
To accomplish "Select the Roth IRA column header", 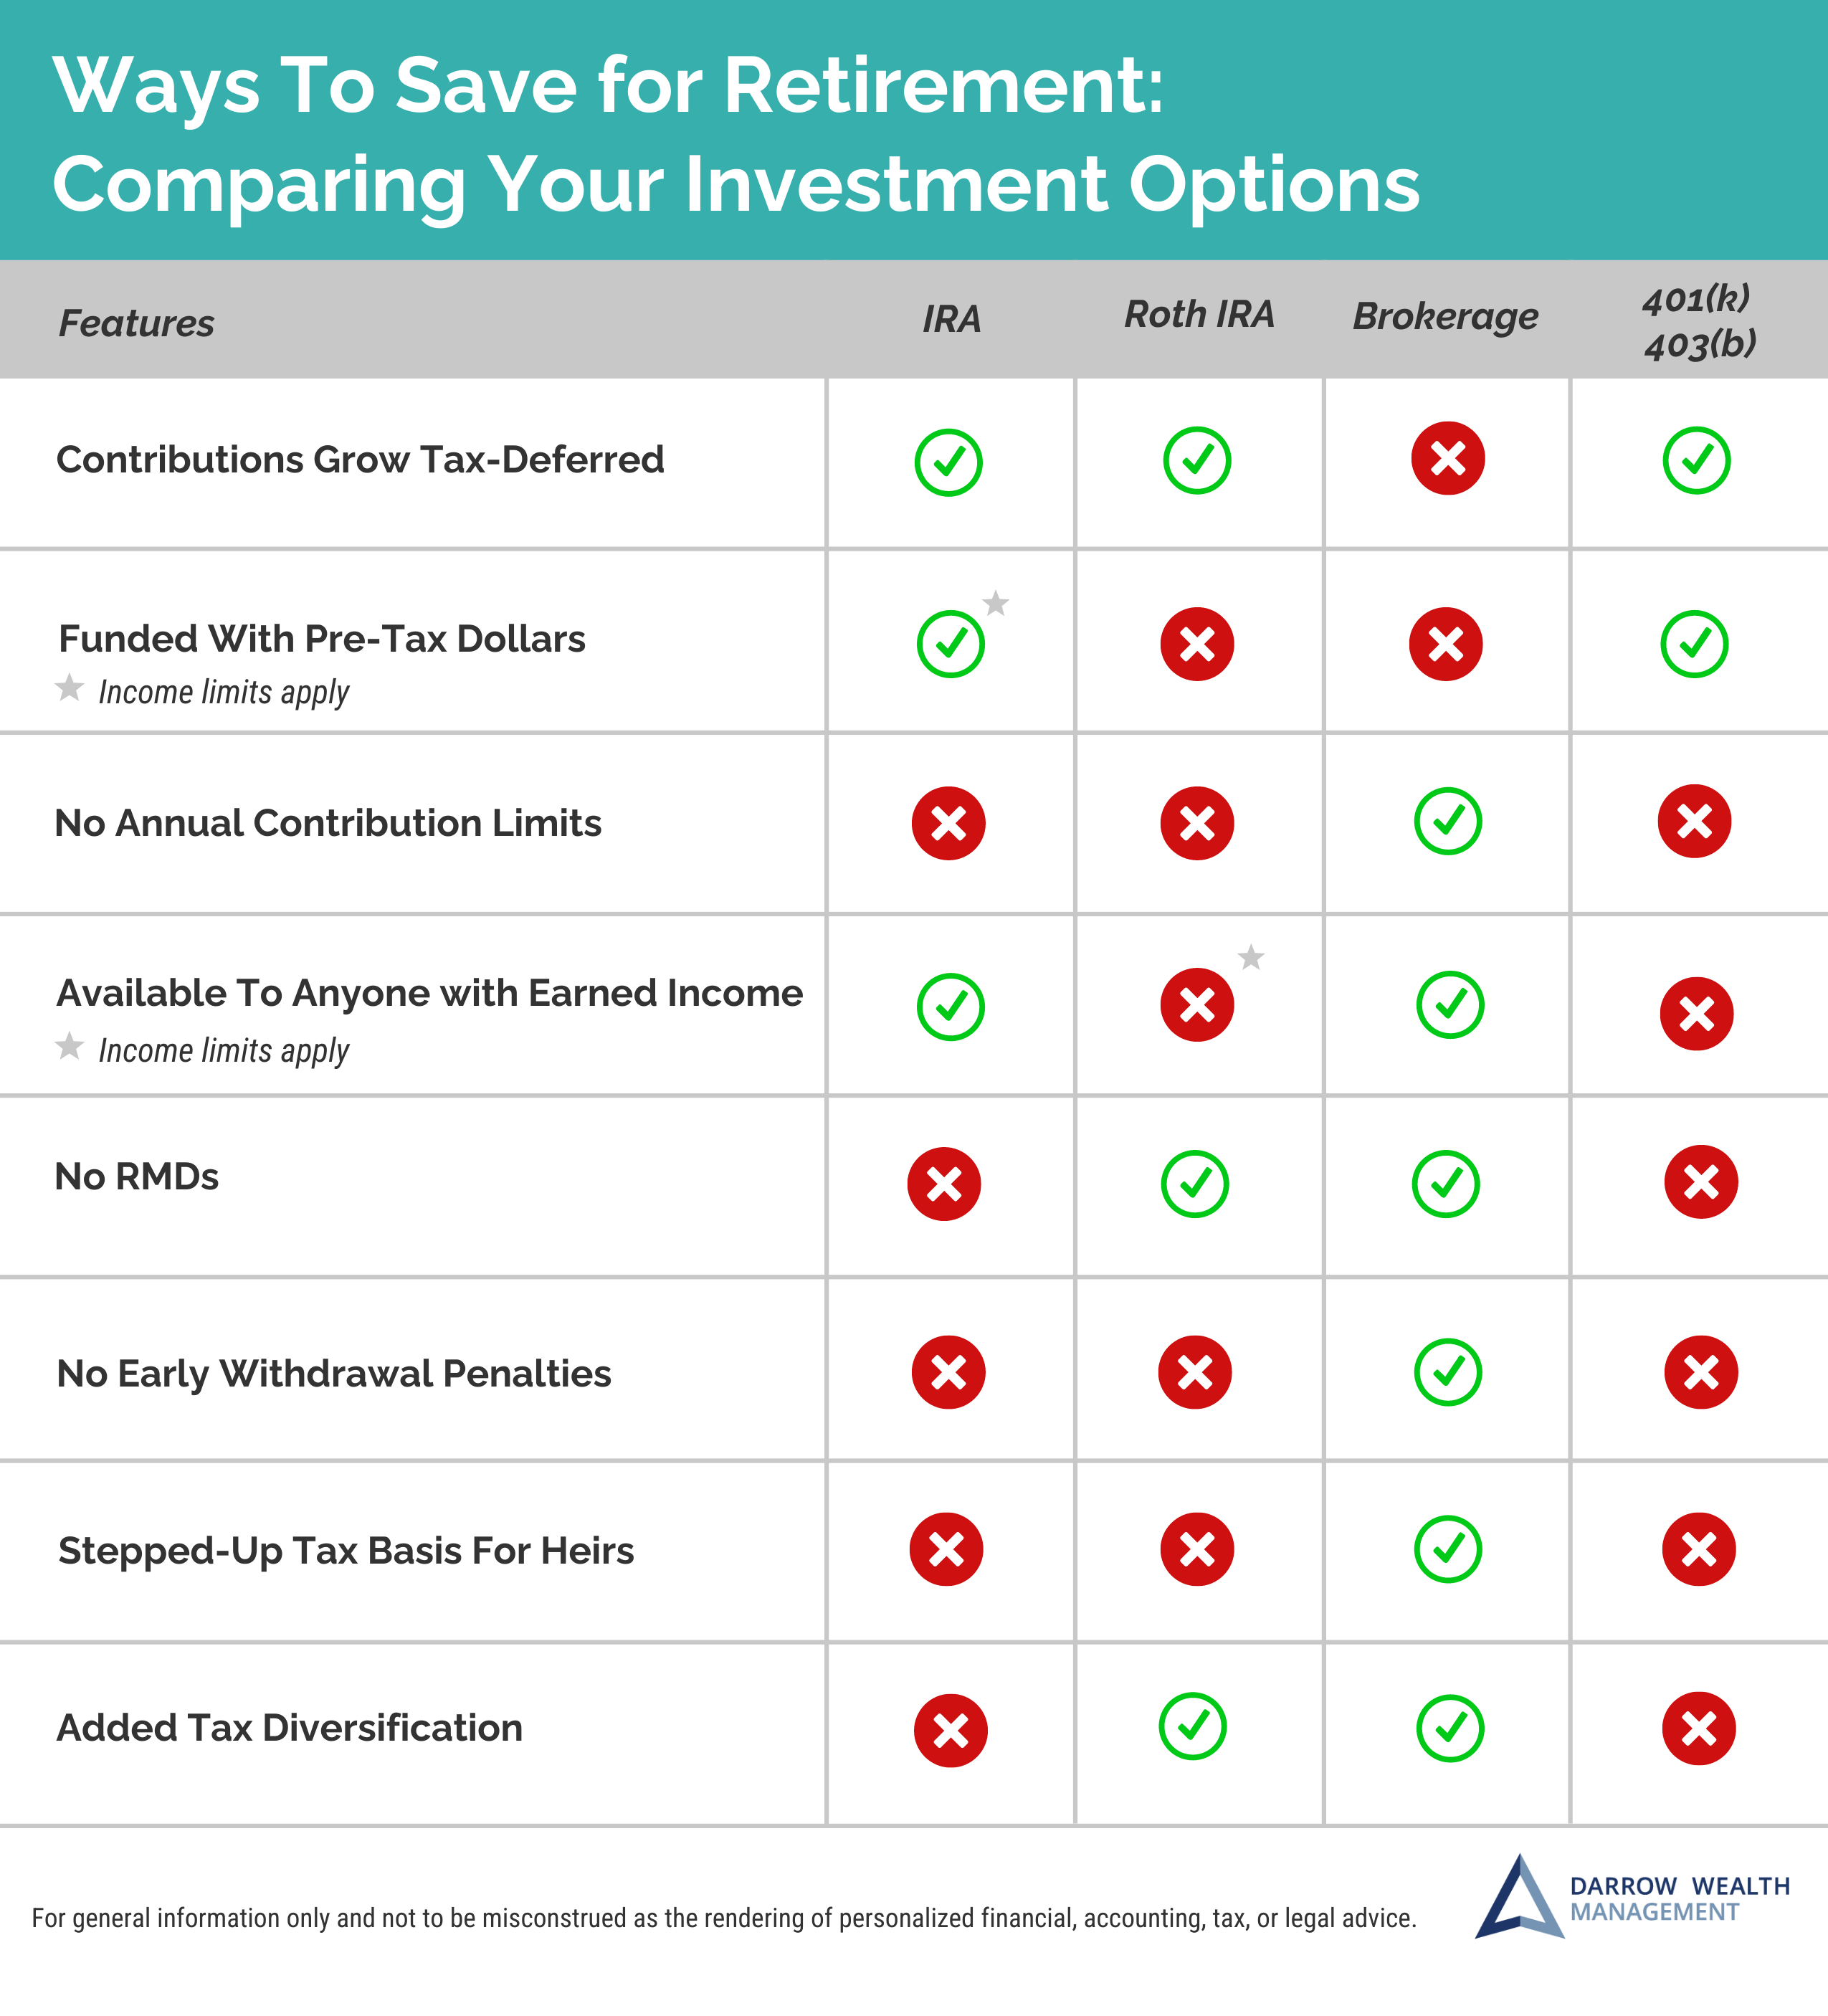I will click(x=1199, y=314).
